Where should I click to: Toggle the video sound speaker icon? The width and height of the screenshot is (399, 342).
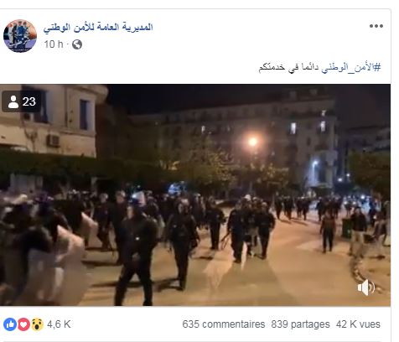point(366,288)
